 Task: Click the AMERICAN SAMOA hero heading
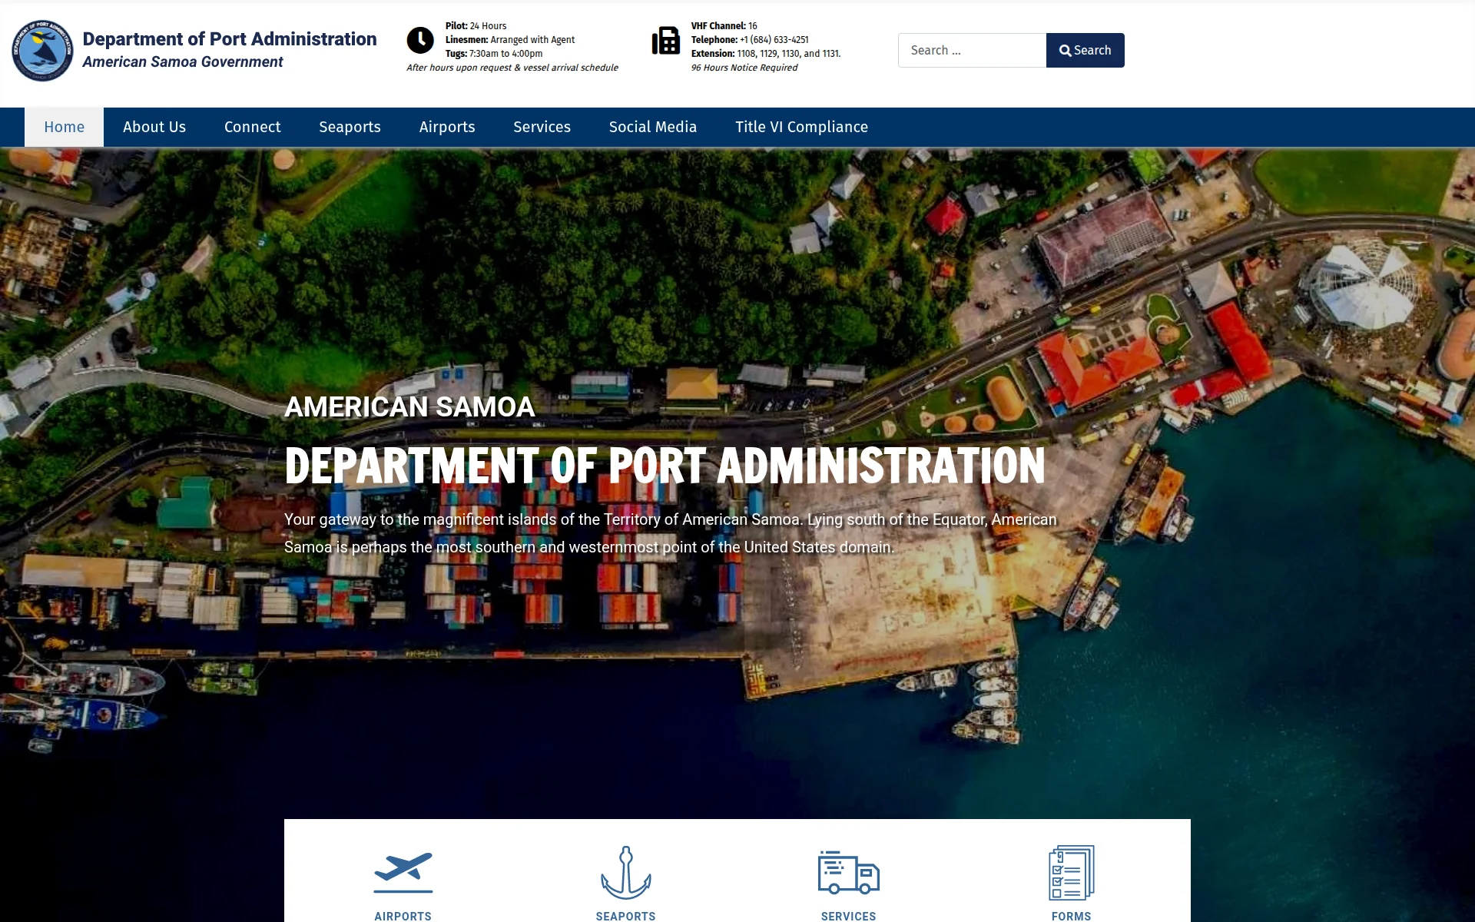point(409,406)
